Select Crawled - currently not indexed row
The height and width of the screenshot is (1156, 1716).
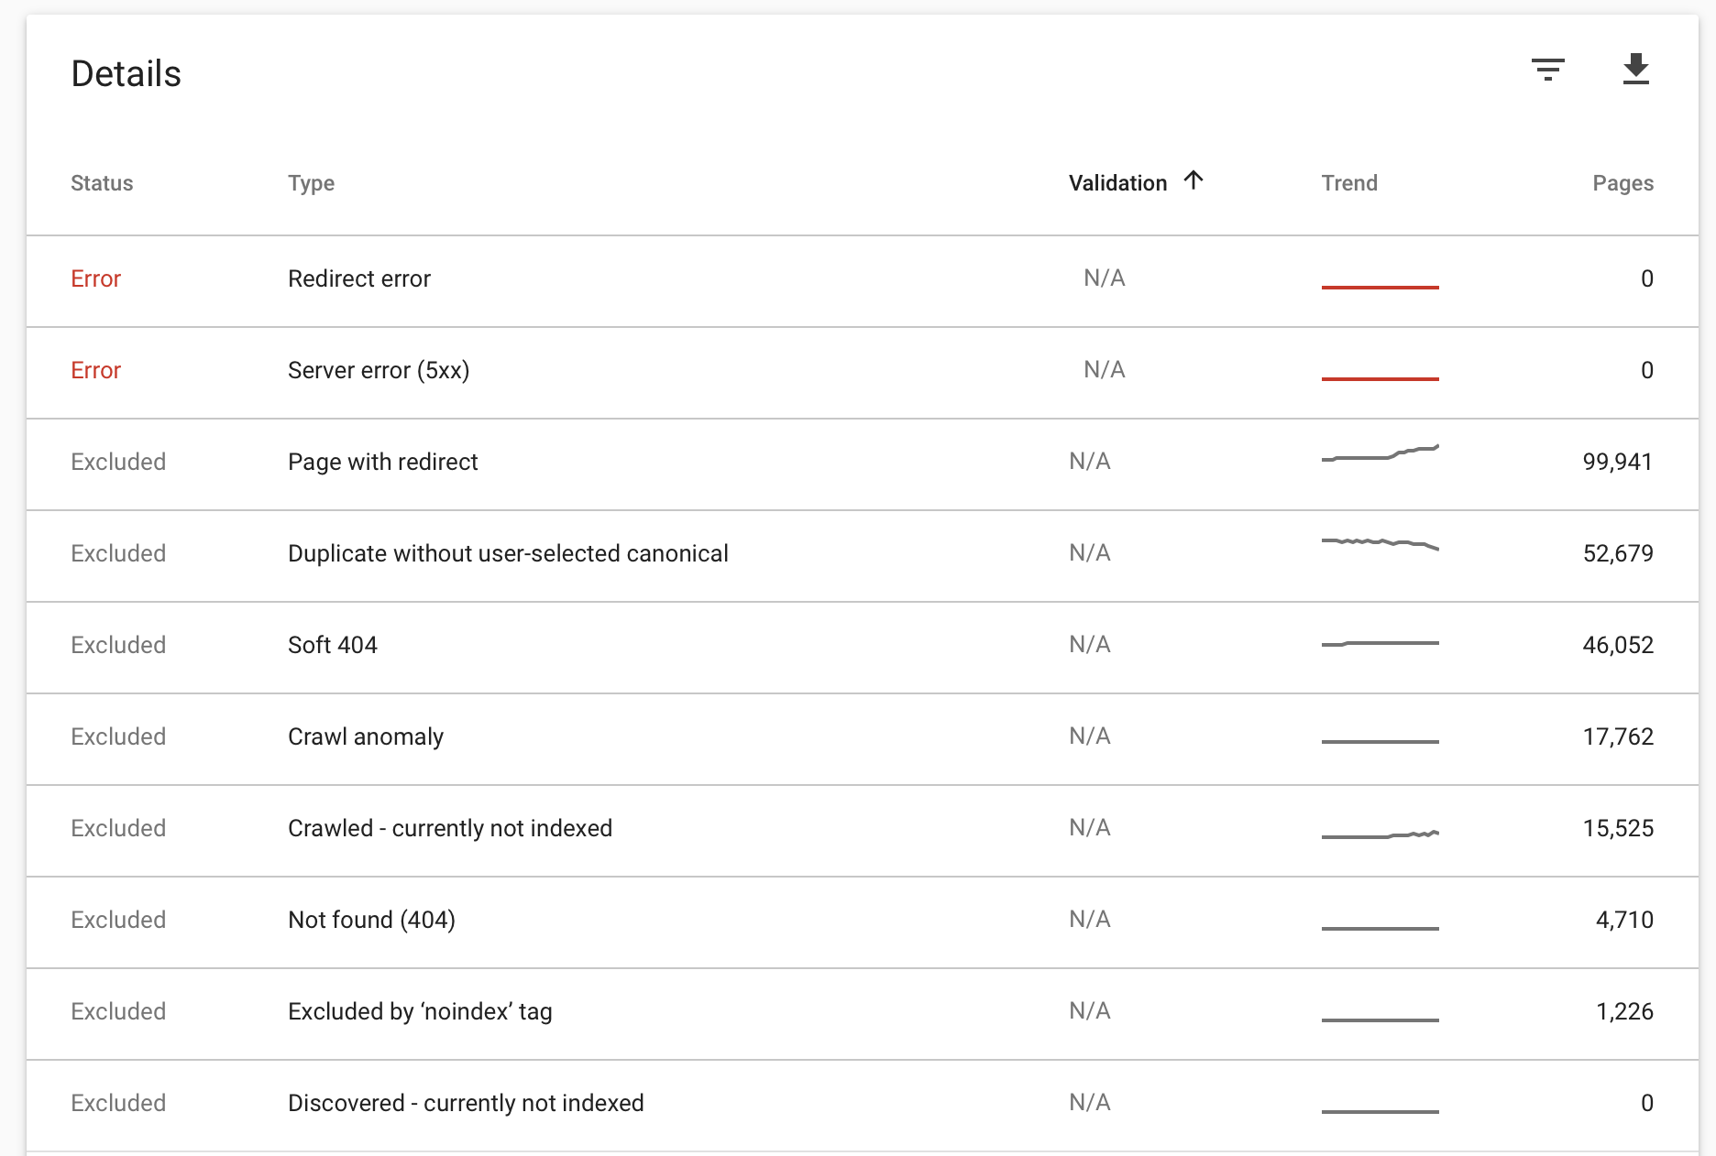point(863,831)
